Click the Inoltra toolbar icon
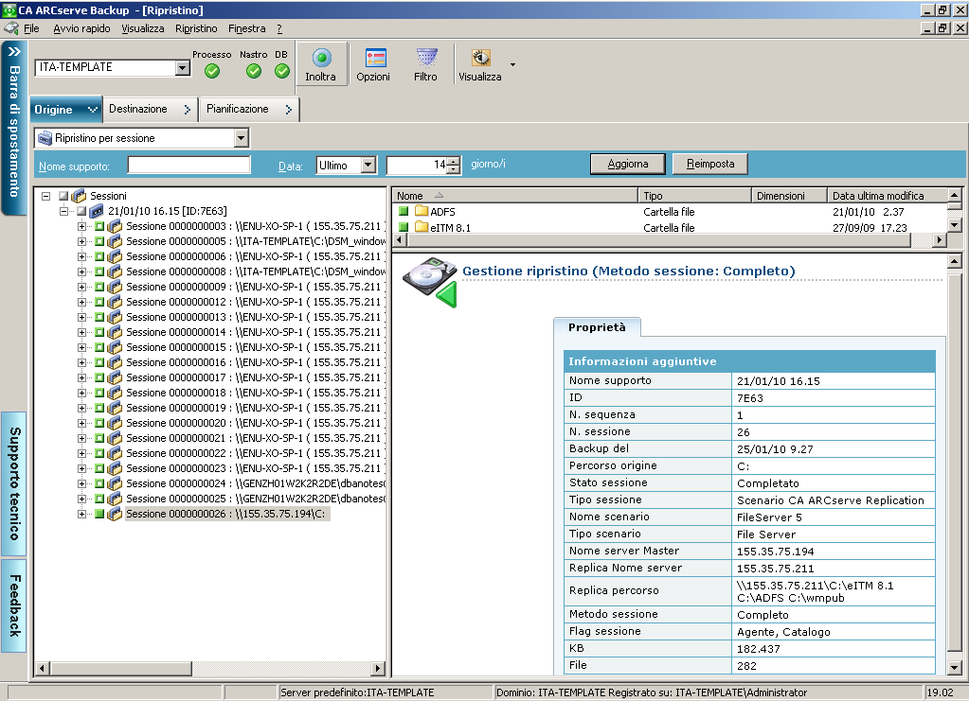The image size is (969, 701). [x=320, y=59]
